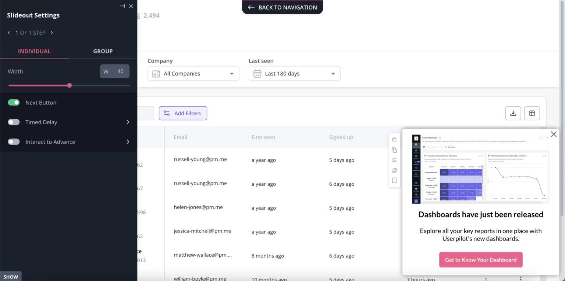The height and width of the screenshot is (281, 565).
Task: Select the INDIVIDUAL tab
Action: click(34, 51)
